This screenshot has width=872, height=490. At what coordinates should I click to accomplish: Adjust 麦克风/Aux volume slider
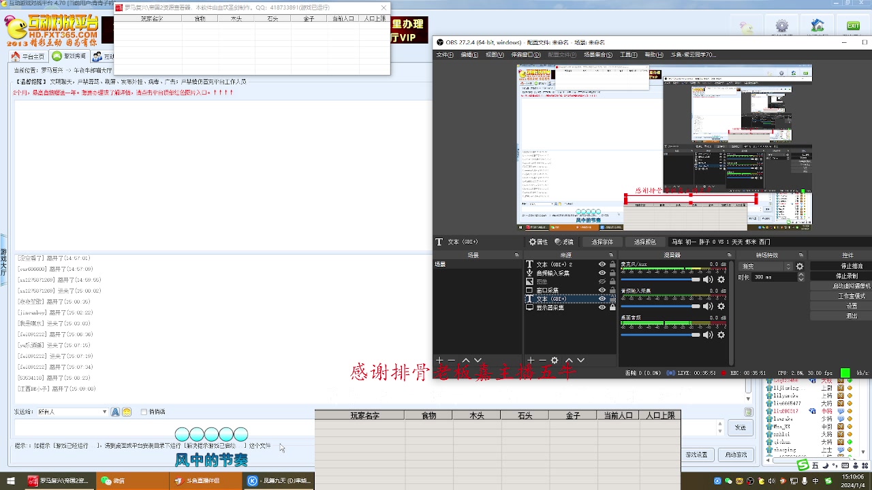click(x=661, y=279)
